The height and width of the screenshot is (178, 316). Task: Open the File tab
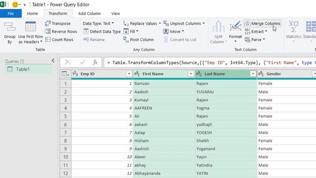[x=11, y=13]
